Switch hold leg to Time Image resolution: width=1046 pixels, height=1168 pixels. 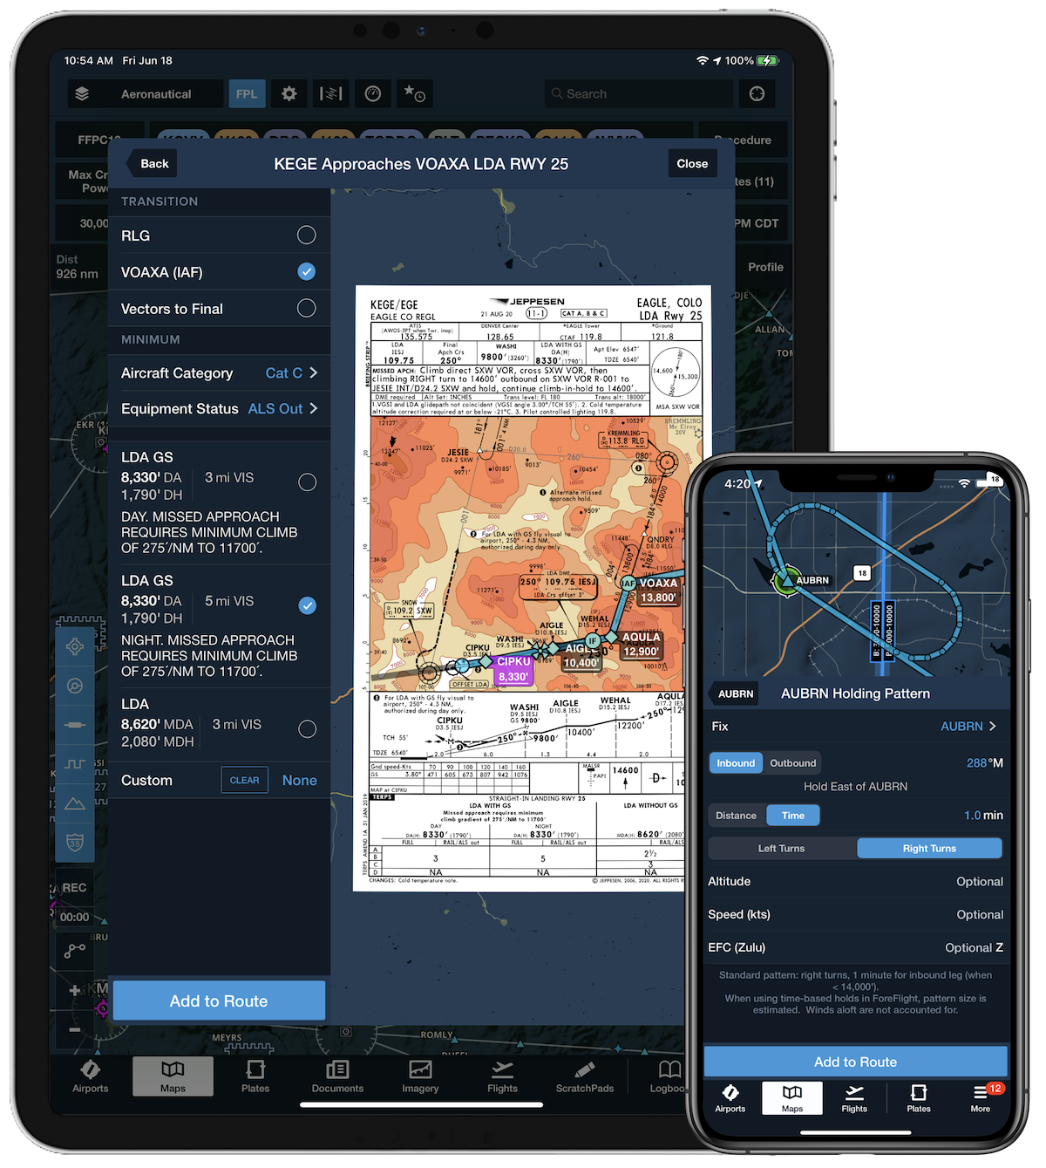coord(793,816)
